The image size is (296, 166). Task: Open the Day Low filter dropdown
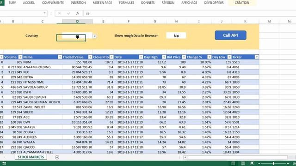pyautogui.click(x=229, y=57)
